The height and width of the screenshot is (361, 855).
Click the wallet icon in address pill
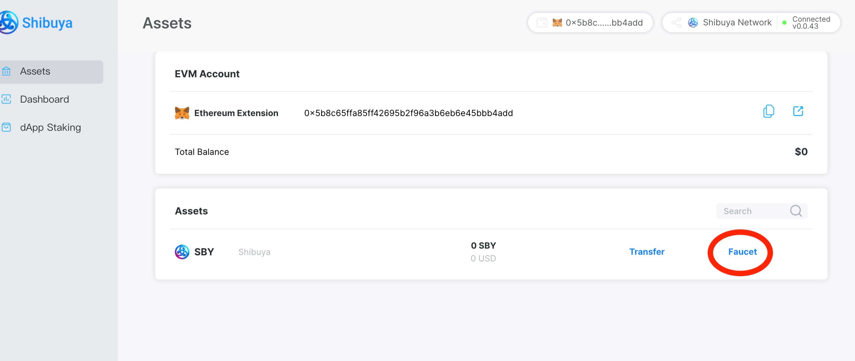542,23
